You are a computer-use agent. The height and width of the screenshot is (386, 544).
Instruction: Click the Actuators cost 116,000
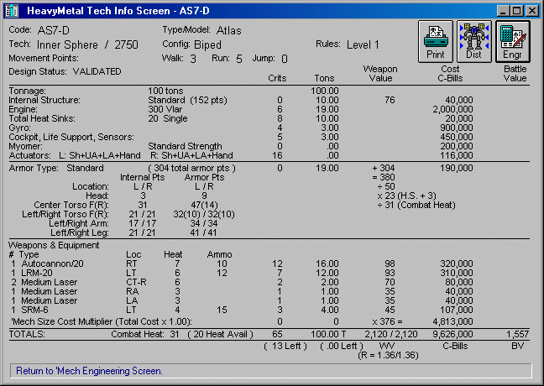[456, 155]
